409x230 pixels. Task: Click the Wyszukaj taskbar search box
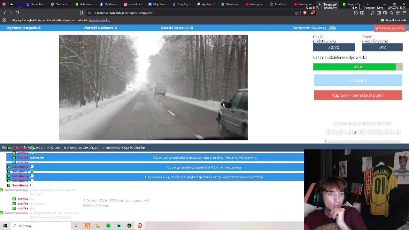[41, 226]
